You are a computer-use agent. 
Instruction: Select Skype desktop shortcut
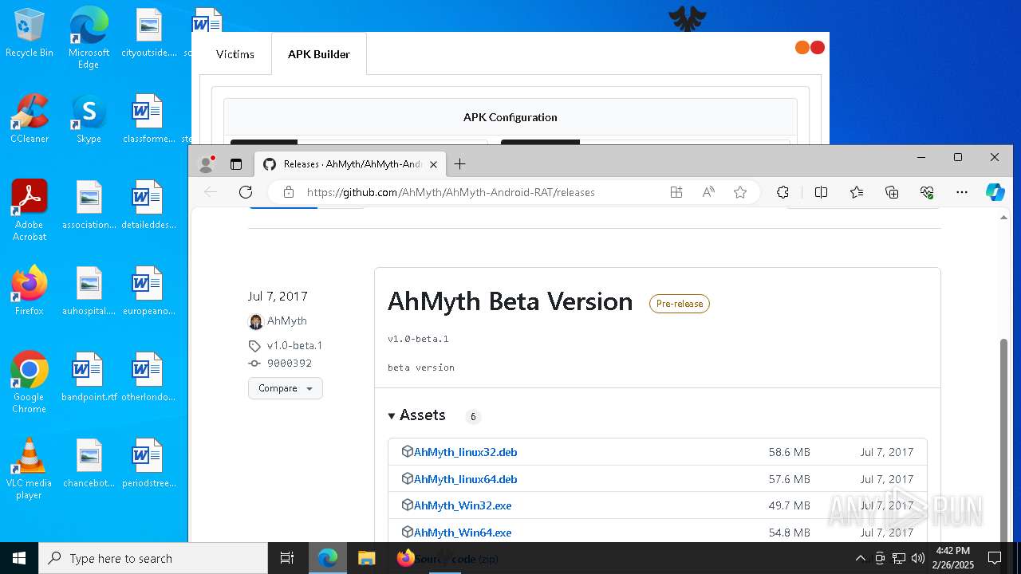[89, 119]
